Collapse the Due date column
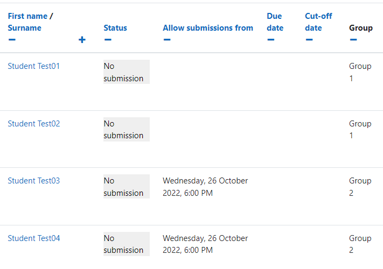The width and height of the screenshot is (383, 269). click(270, 39)
